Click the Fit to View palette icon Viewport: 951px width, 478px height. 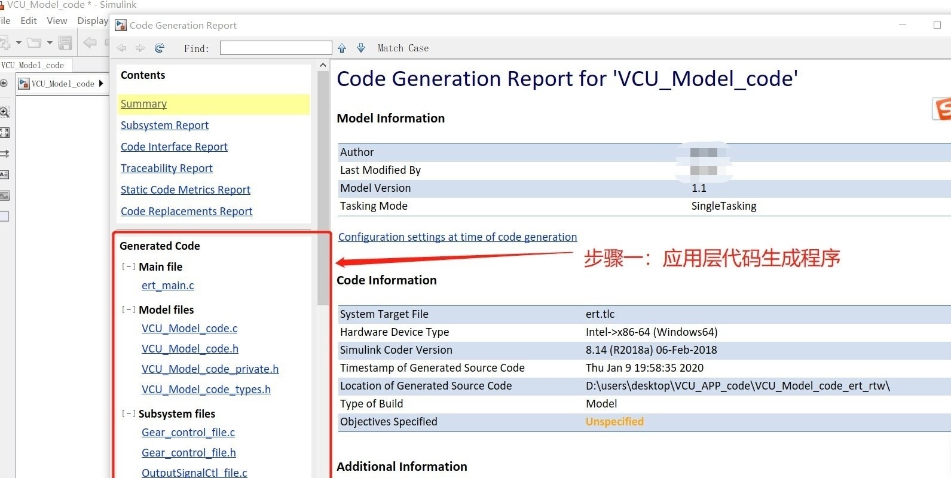click(4, 133)
